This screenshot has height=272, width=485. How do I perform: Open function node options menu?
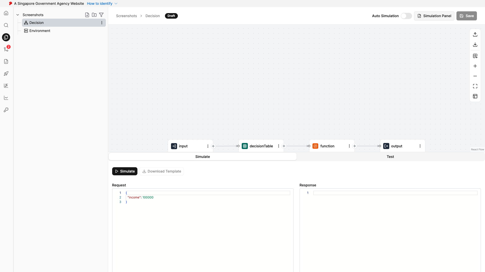click(x=349, y=146)
